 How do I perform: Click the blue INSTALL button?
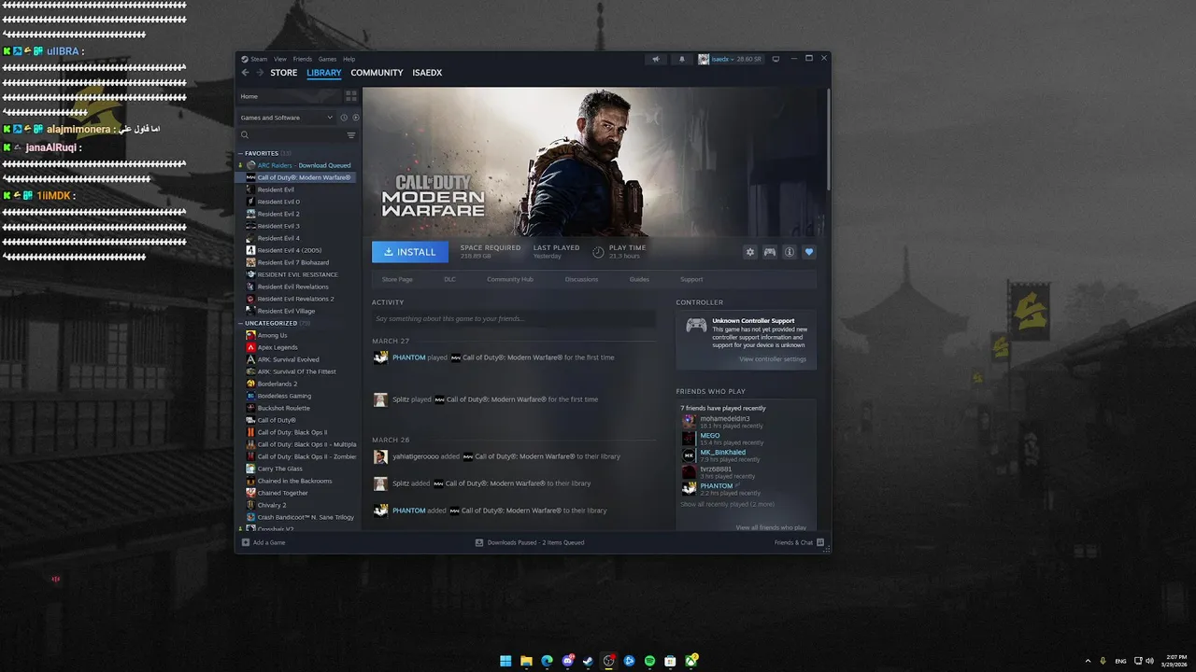410,252
